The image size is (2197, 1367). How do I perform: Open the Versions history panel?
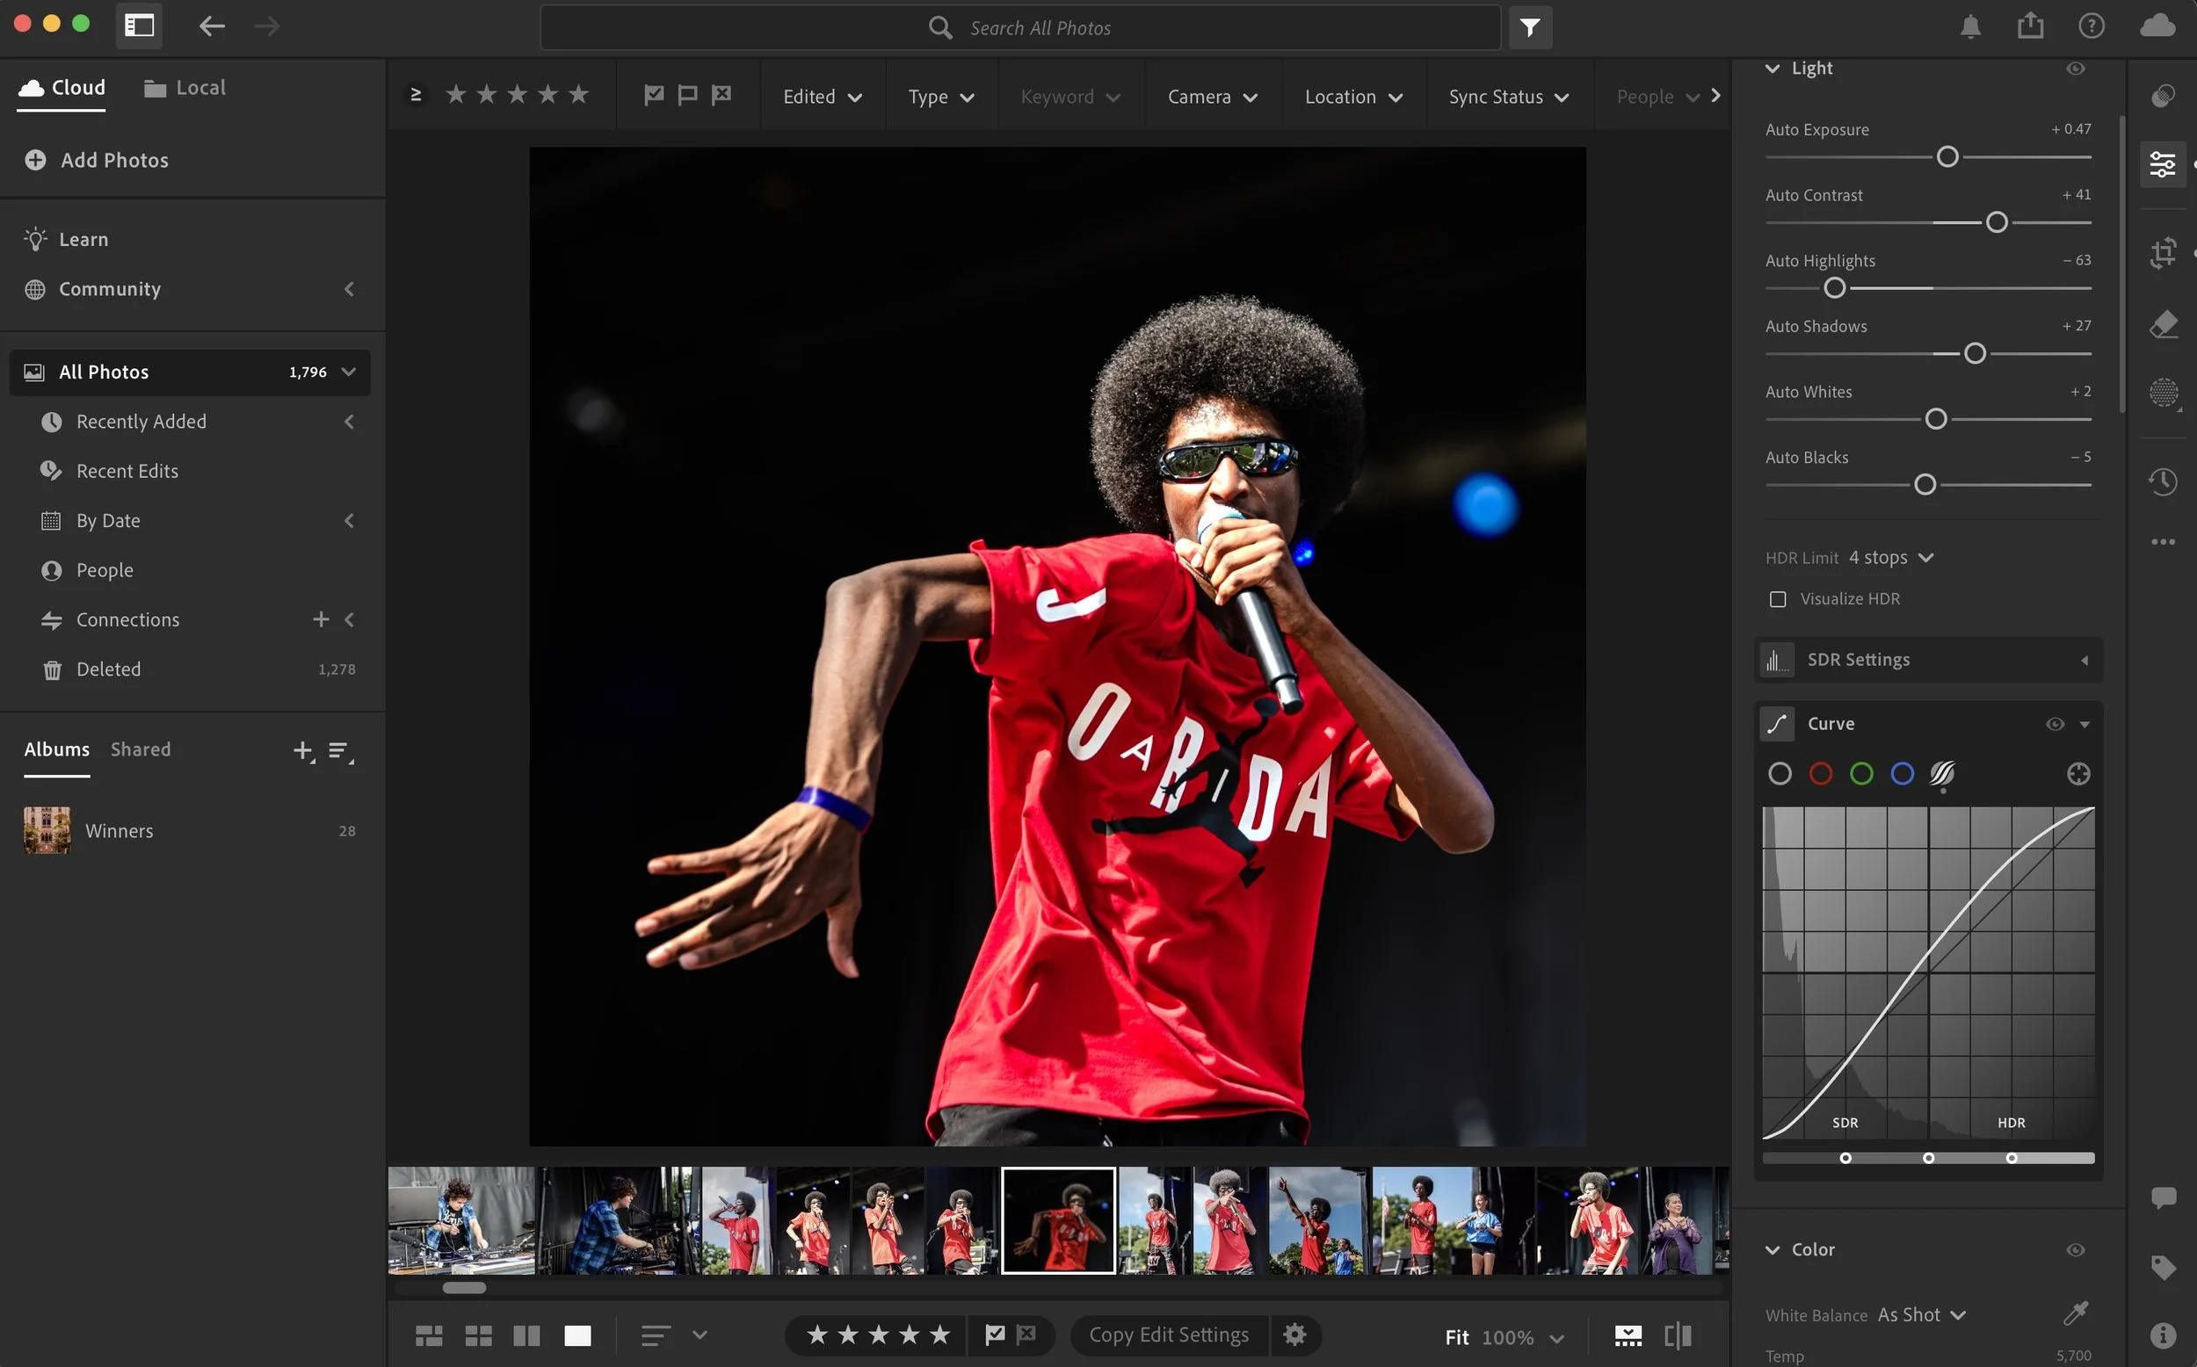[x=2163, y=481]
